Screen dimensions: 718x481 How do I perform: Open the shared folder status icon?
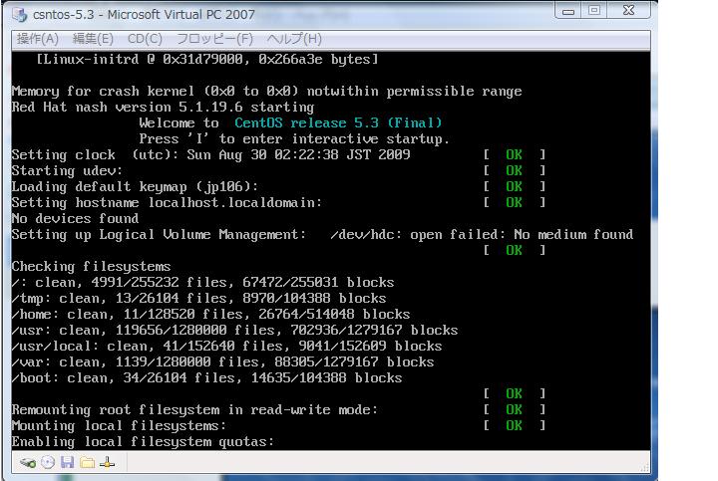click(87, 462)
